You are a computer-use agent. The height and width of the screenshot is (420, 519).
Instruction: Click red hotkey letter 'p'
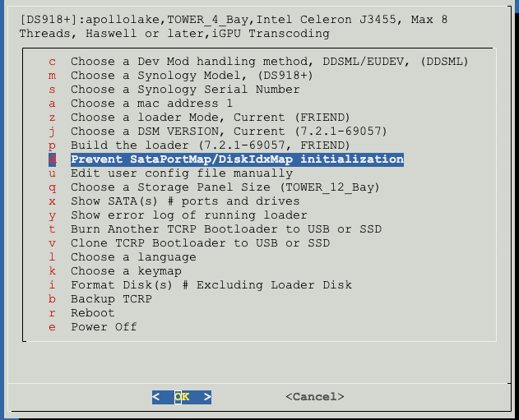point(52,145)
